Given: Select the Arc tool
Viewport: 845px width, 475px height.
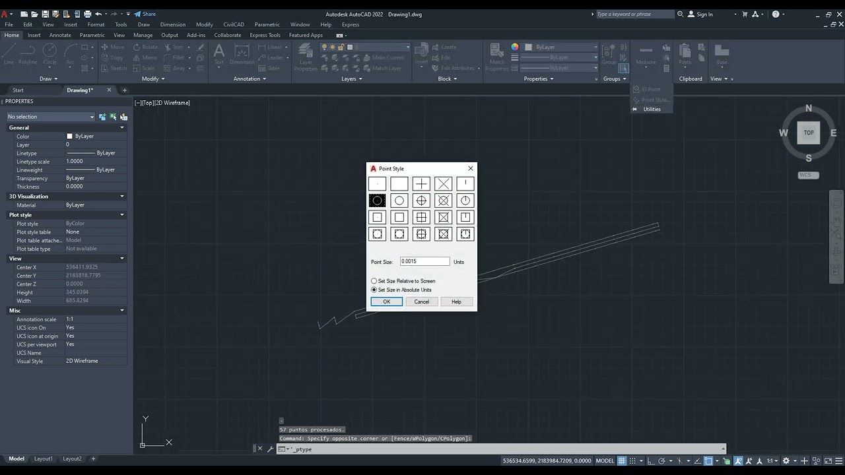Looking at the screenshot, I should click(x=70, y=54).
